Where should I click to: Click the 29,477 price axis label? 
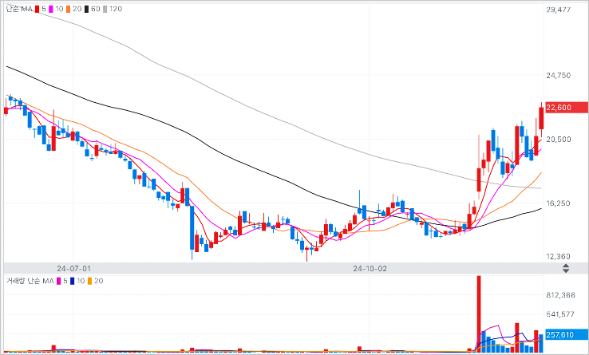click(x=558, y=10)
